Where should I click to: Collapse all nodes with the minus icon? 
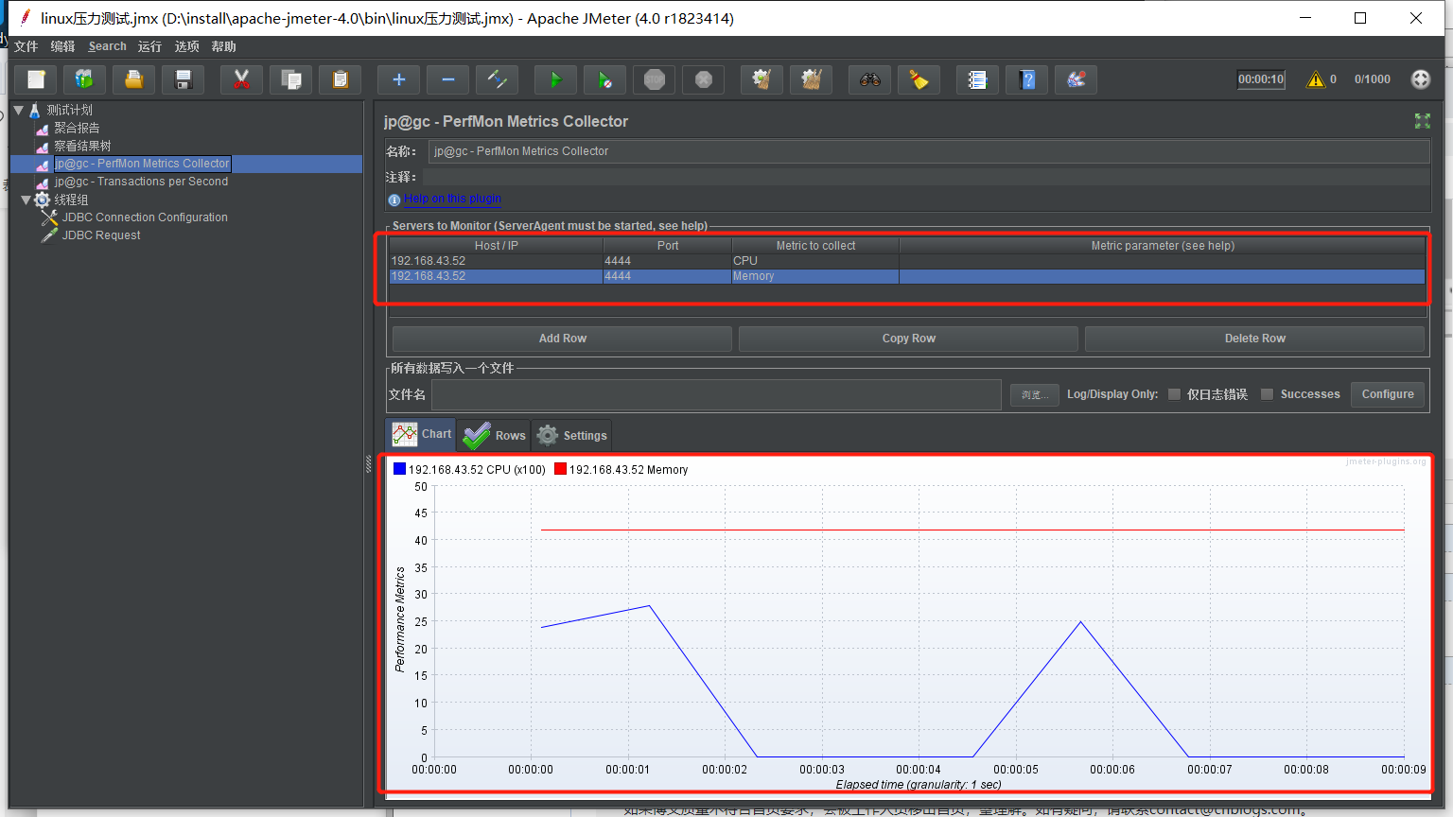[448, 80]
